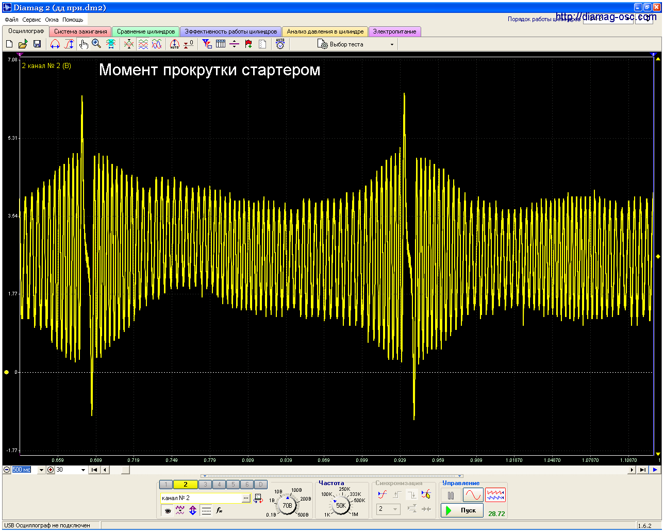Click the checklist document toolbar icon
664x532 pixels.
coord(262,44)
